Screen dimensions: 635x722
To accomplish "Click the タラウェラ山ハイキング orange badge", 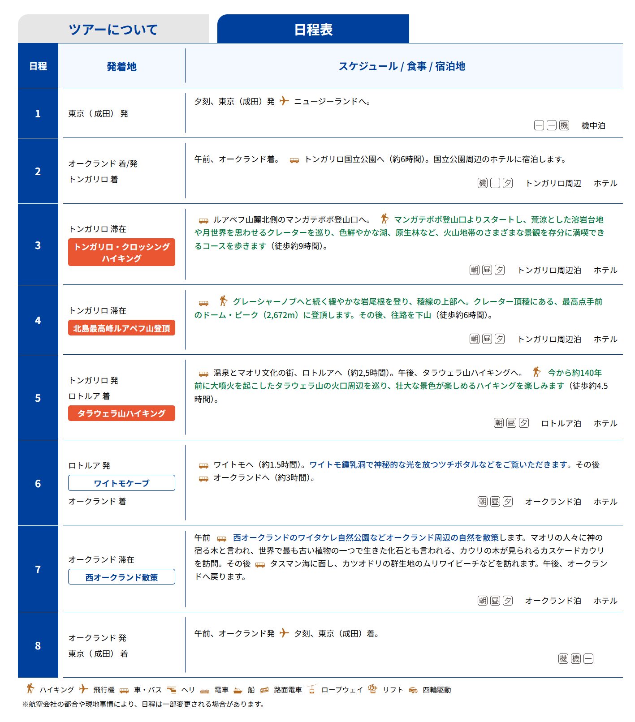I will coord(121,413).
